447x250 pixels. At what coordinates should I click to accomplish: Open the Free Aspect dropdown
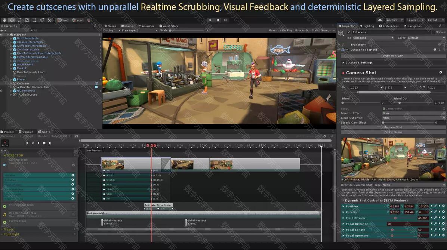140,31
